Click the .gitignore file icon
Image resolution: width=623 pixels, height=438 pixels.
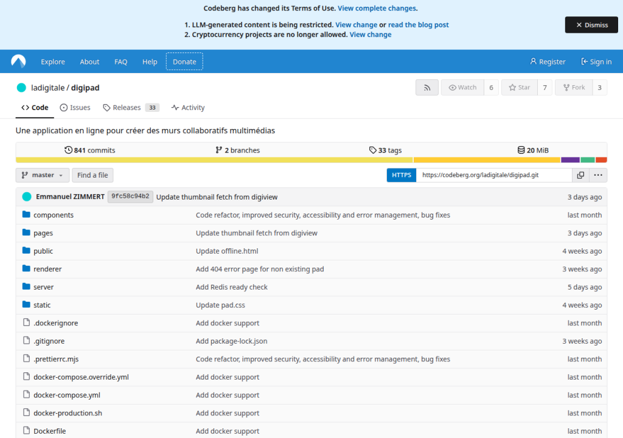coord(27,341)
